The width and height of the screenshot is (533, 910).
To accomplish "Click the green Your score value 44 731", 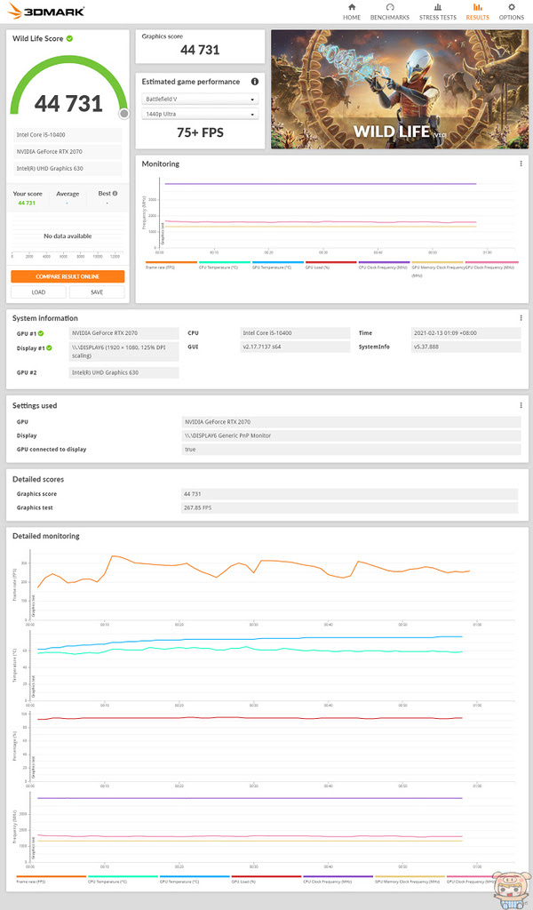I will coord(27,204).
